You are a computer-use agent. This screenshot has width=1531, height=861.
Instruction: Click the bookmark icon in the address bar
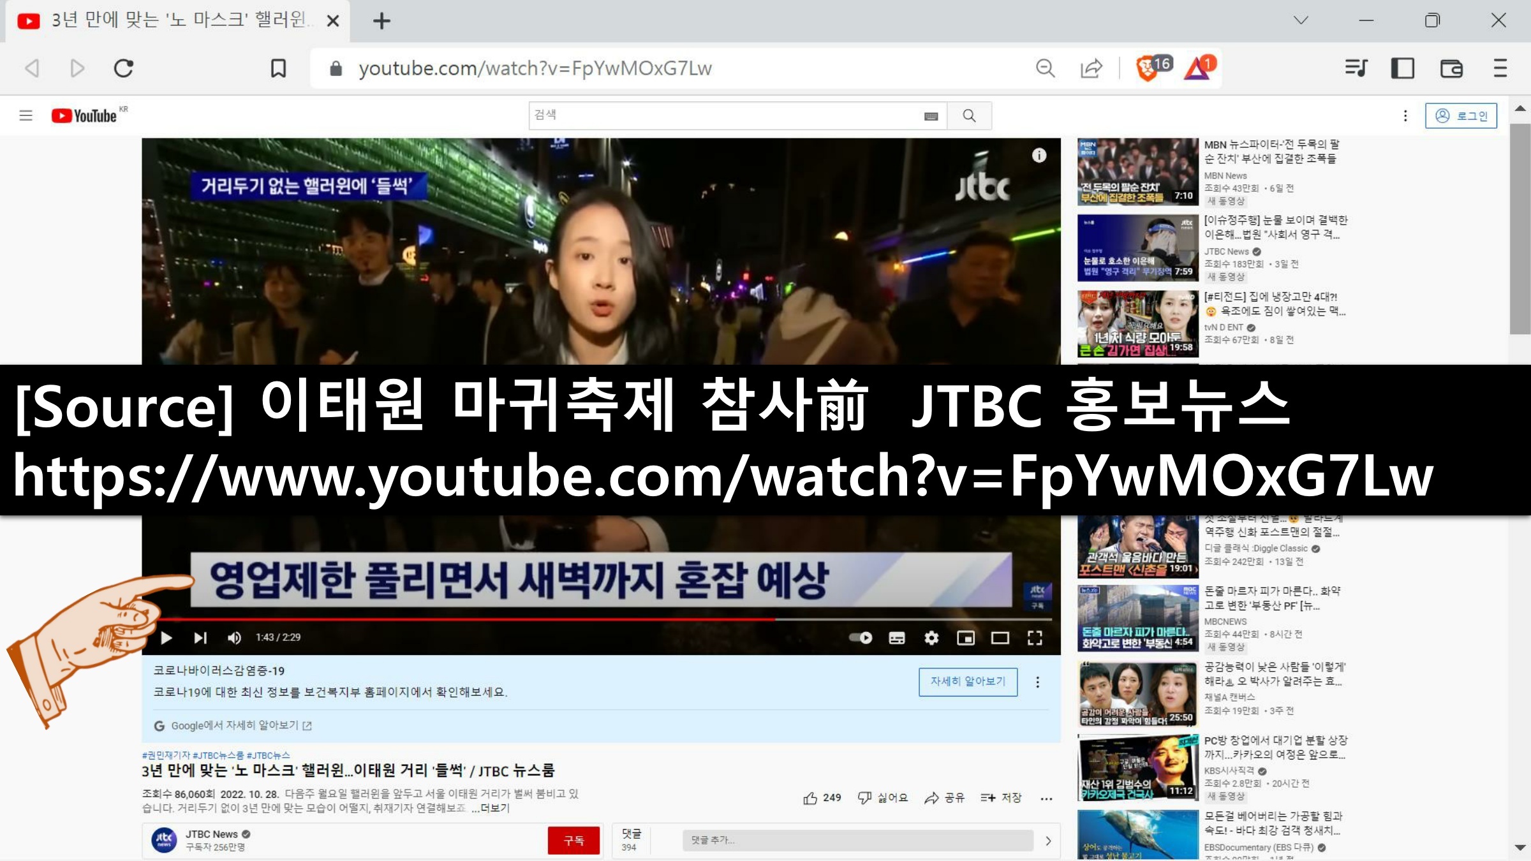(278, 68)
